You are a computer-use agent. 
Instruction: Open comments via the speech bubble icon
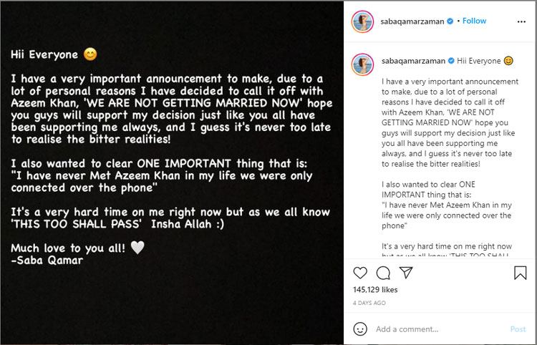(383, 273)
